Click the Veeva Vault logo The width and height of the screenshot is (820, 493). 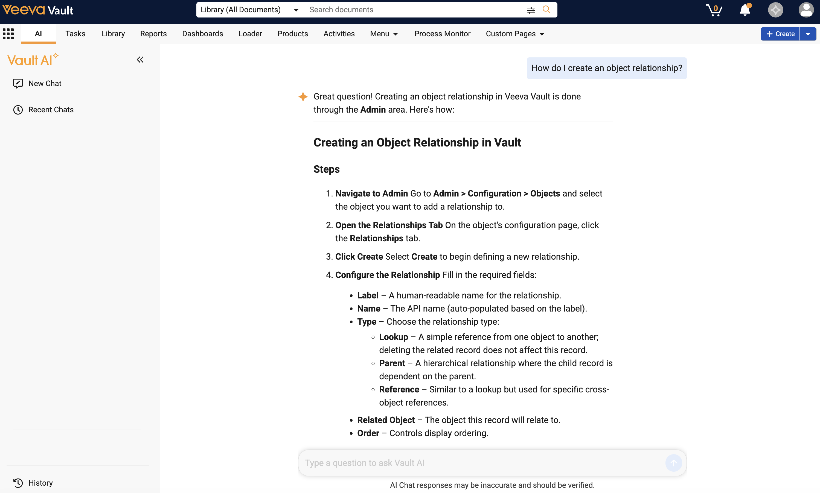37,10
